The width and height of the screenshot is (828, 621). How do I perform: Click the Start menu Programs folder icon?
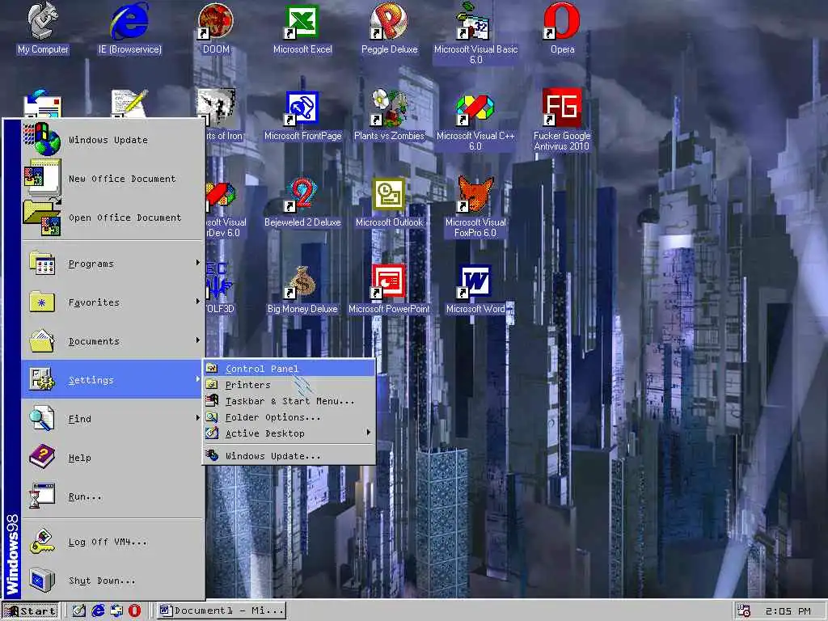pos(43,264)
